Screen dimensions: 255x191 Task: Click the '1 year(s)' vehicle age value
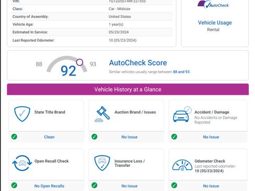[116, 25]
